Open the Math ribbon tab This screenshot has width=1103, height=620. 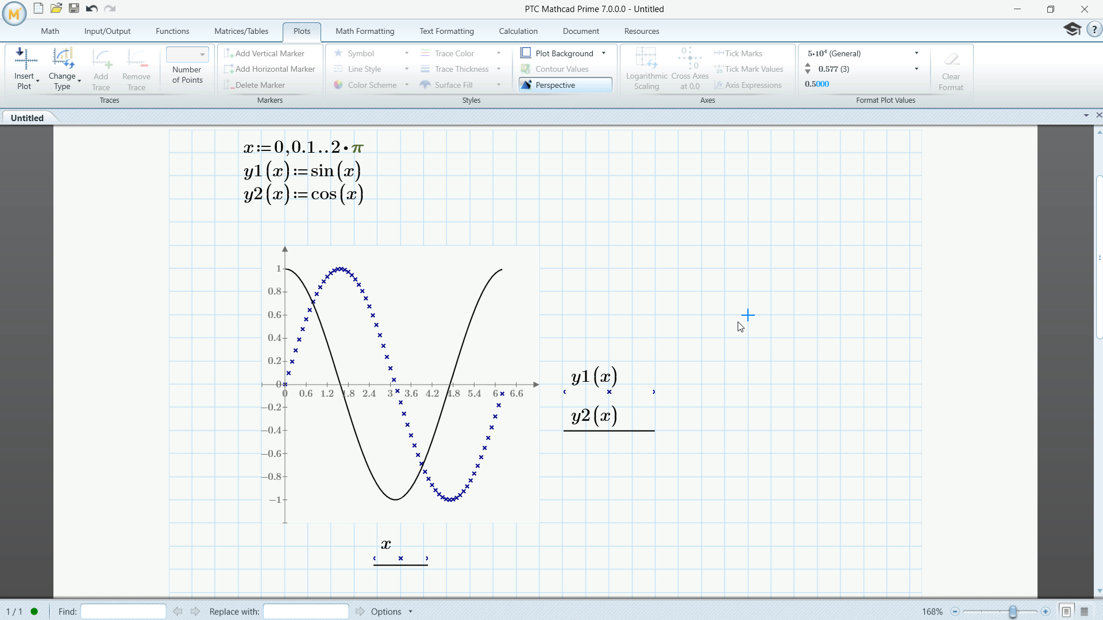pos(50,32)
